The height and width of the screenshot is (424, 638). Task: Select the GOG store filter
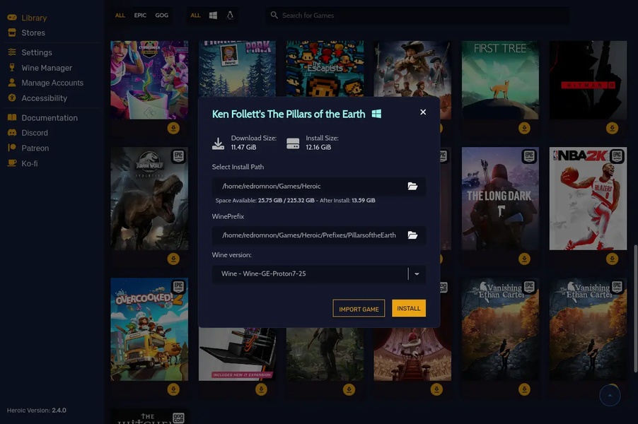tap(162, 15)
